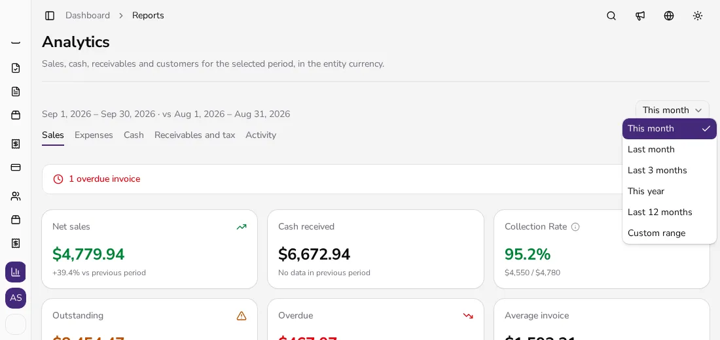Click the Cash received card label
This screenshot has width=720, height=340.
306,227
